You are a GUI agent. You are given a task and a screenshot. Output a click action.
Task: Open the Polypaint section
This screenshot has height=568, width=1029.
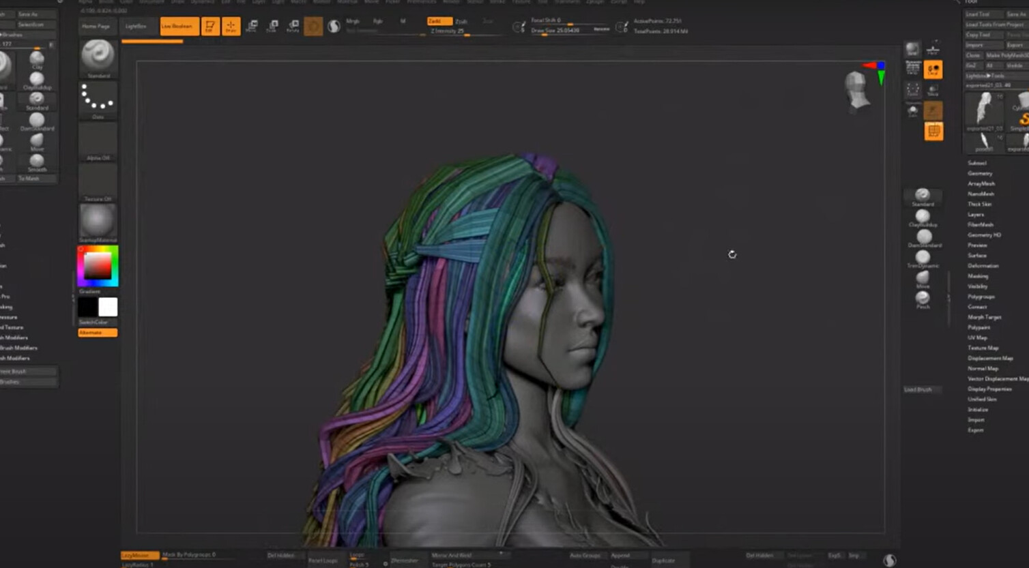click(979, 327)
